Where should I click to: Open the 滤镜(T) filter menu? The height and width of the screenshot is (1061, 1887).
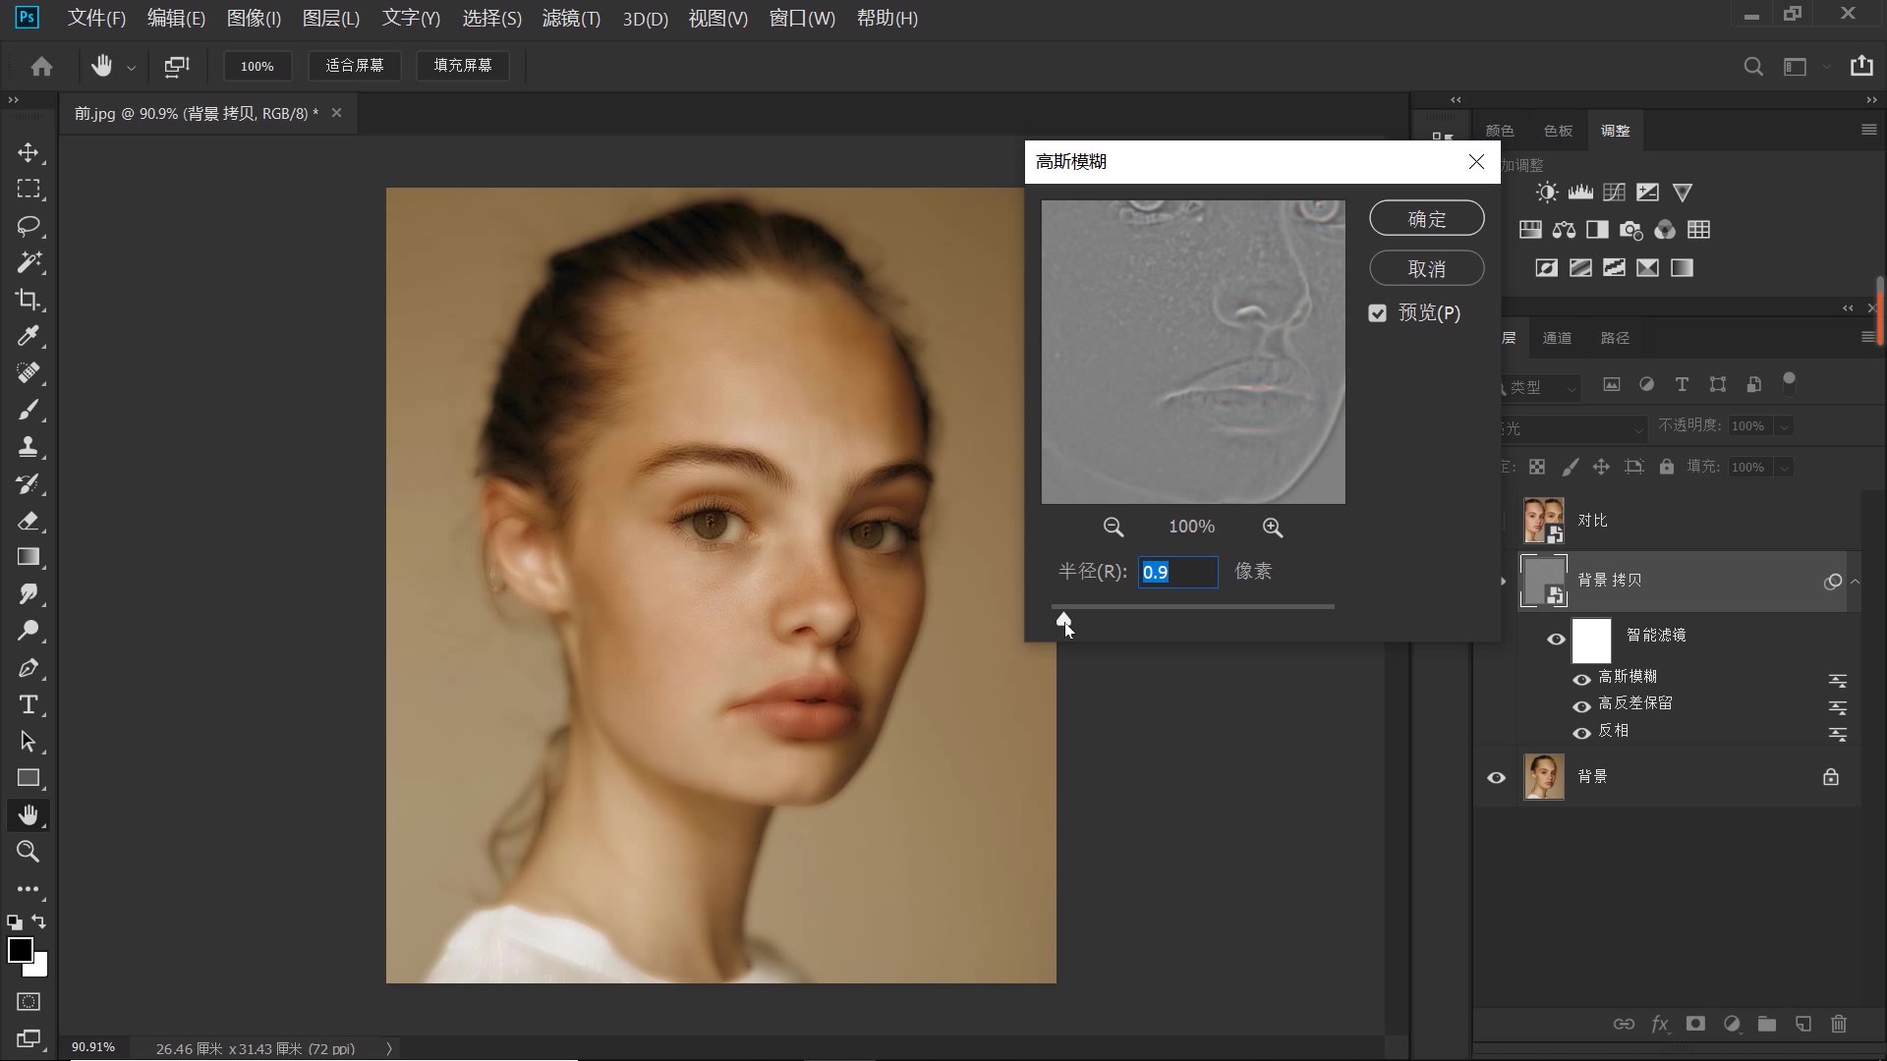[x=570, y=18]
